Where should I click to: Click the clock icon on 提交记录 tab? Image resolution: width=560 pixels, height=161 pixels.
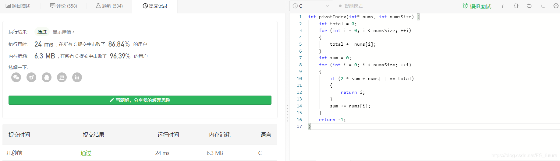coord(145,6)
